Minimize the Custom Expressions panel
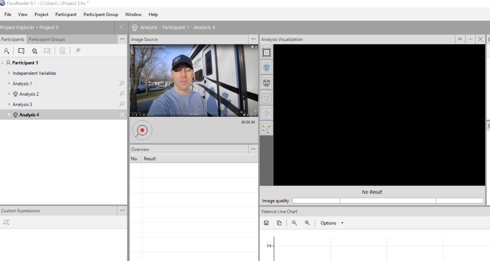This screenshot has height=261, width=490. coord(122,211)
